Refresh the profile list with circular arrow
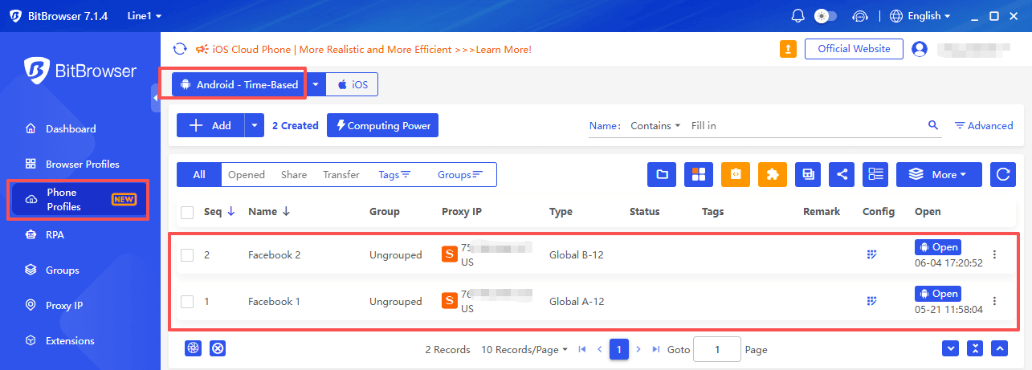Screen dimensions: 1032x370 [x=1003, y=174]
